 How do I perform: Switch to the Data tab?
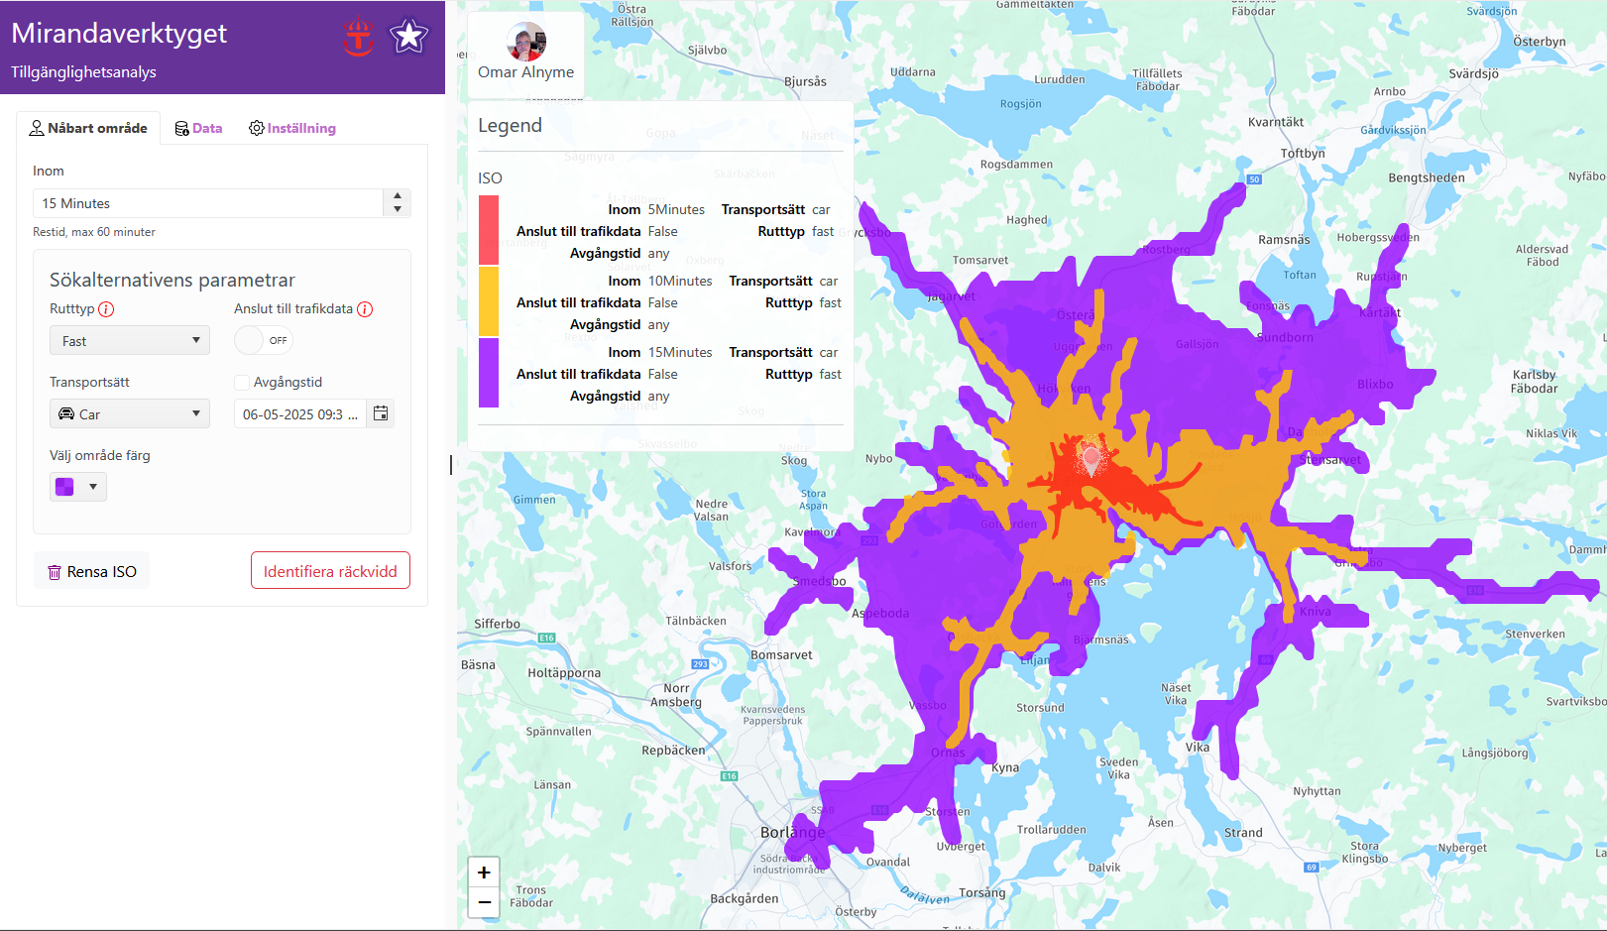click(198, 128)
